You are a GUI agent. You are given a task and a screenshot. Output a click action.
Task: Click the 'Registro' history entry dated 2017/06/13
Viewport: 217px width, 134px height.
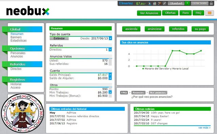tap(72, 124)
